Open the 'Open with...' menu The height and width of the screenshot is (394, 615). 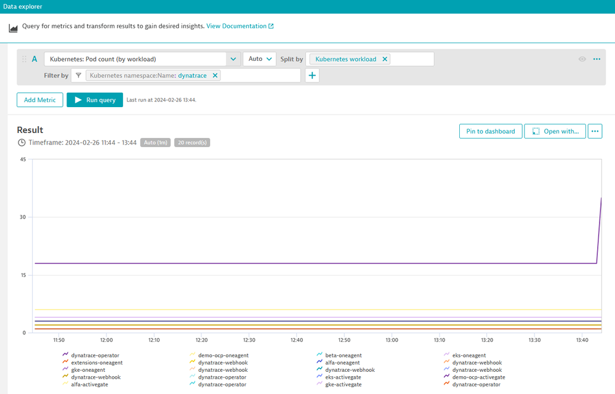point(555,131)
